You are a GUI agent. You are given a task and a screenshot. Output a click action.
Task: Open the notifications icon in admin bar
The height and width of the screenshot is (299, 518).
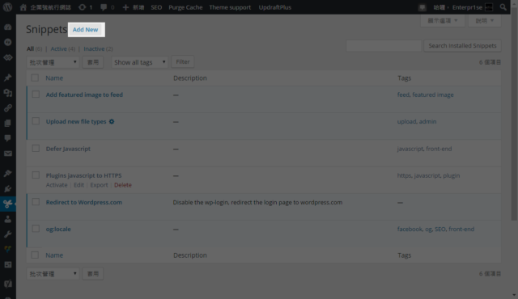tap(422, 7)
